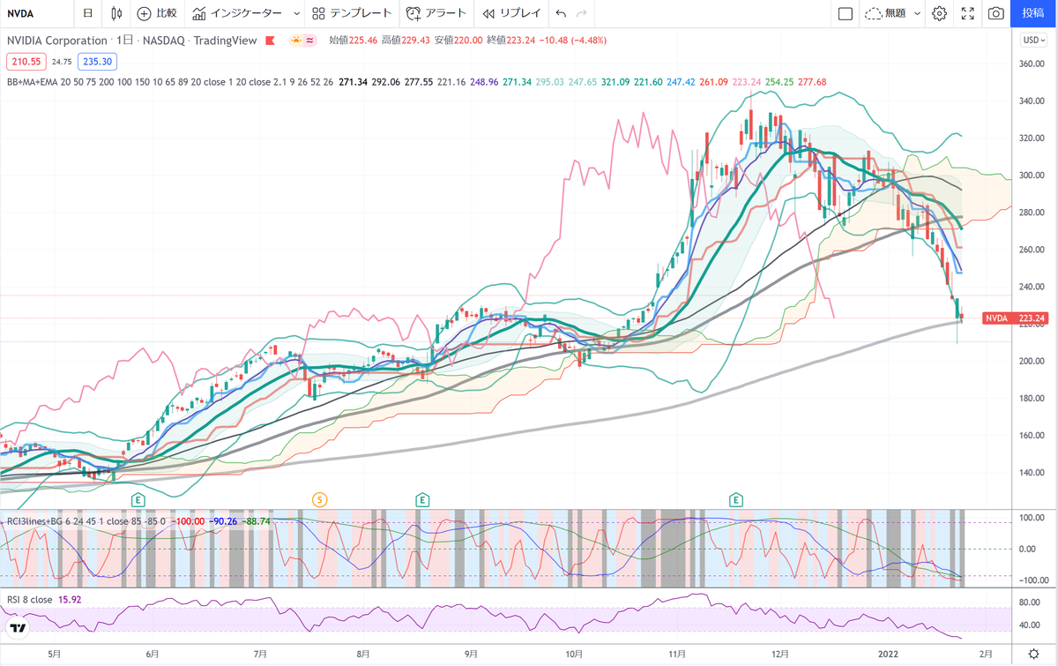Viewport: 1058px width, 666px height.
Task: Expand the layout management dropdown arrow
Action: coord(917,13)
